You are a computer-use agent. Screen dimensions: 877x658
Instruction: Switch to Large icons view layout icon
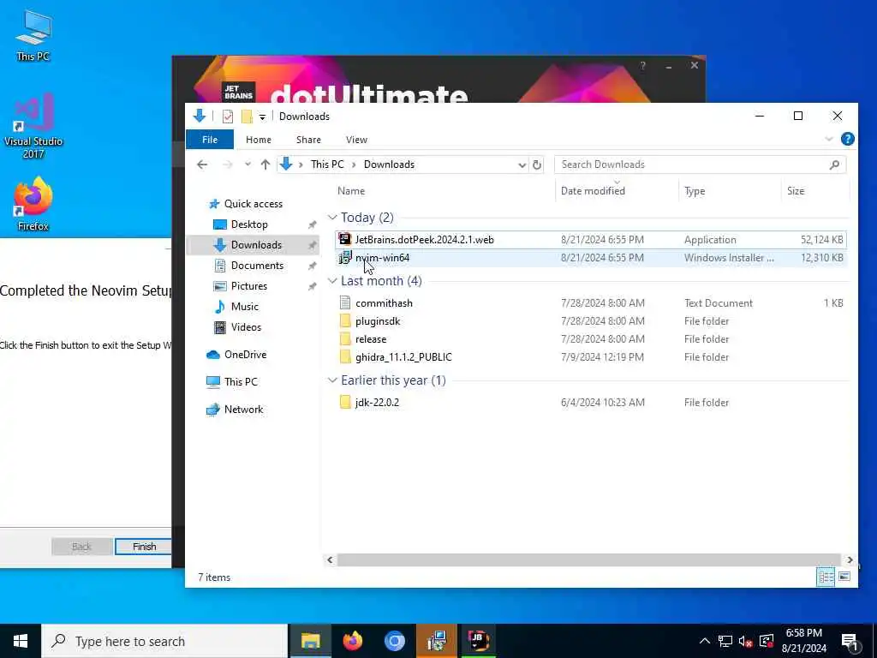[x=844, y=577]
